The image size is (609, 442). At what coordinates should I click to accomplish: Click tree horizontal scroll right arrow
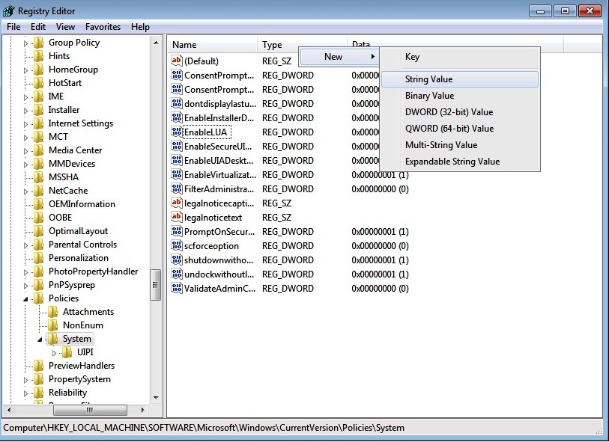tap(142, 410)
